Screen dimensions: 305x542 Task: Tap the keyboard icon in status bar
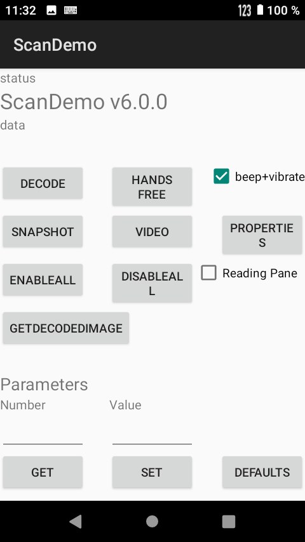(x=71, y=10)
